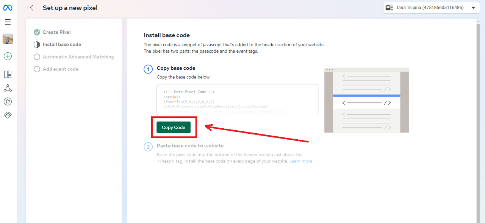
Task: Click the profile picture thumbnail in sidebar
Action: tap(8, 39)
